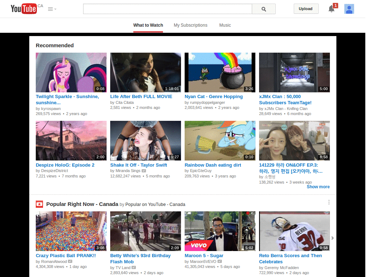Open Twilight Sparkle - Sunshine title link

point(67,100)
